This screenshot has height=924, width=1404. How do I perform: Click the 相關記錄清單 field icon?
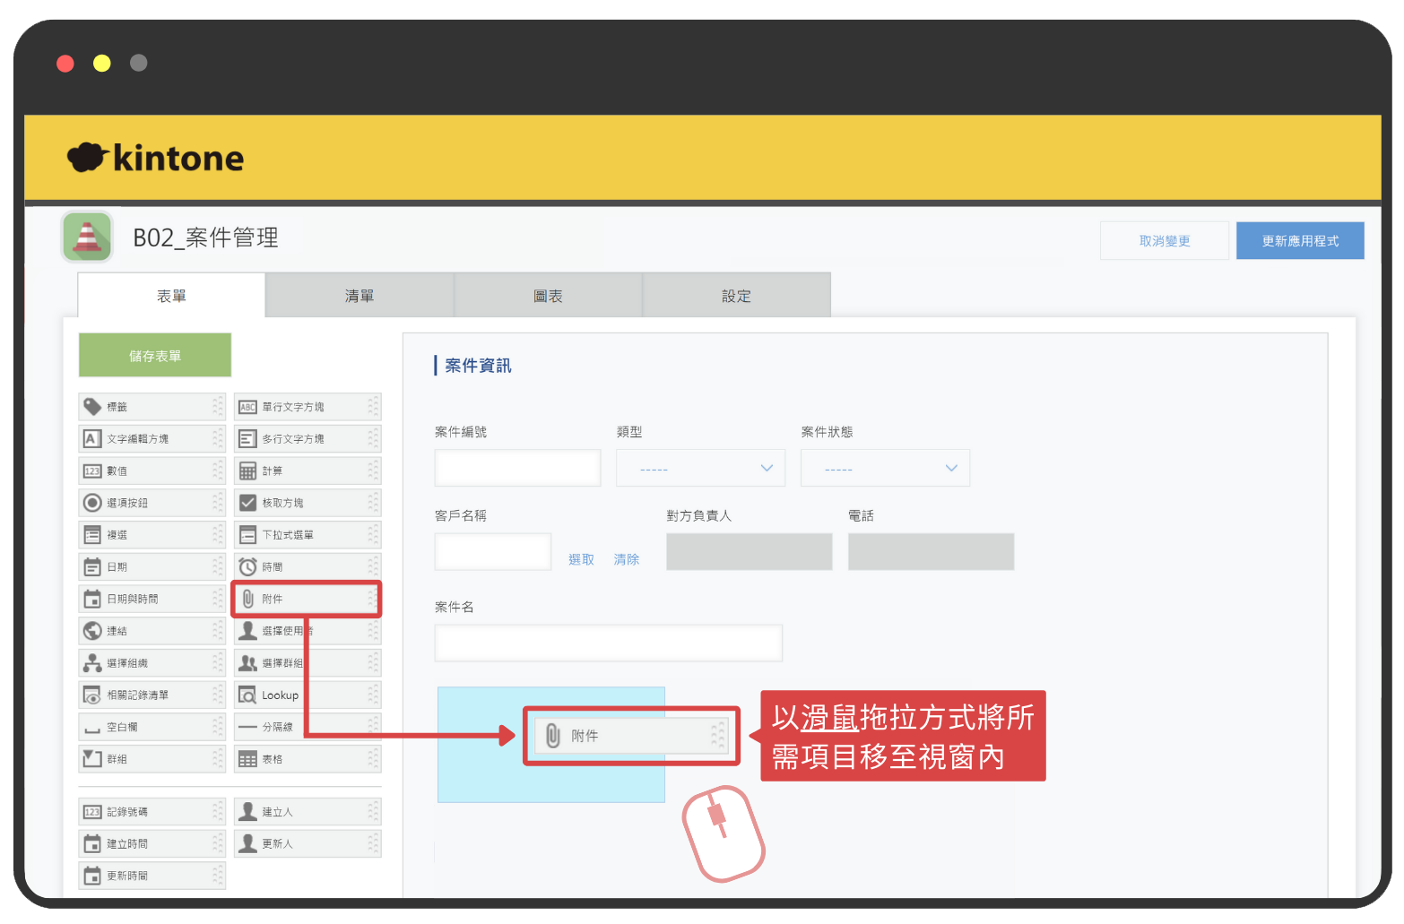[x=91, y=695]
